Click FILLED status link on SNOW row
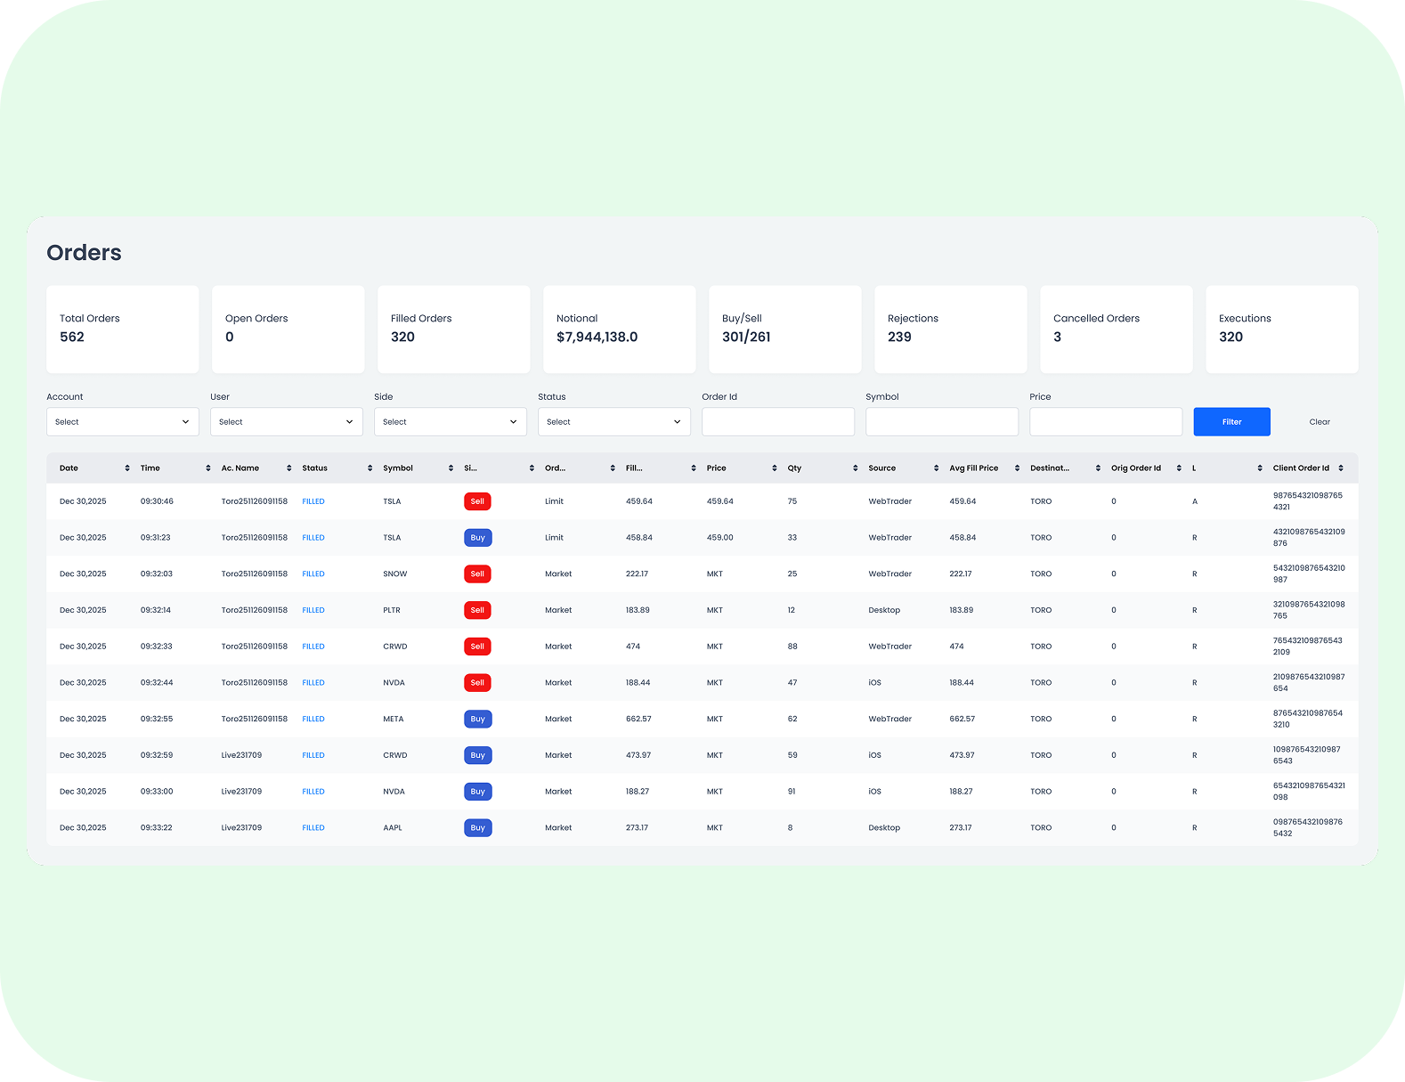This screenshot has width=1405, height=1082. (313, 574)
